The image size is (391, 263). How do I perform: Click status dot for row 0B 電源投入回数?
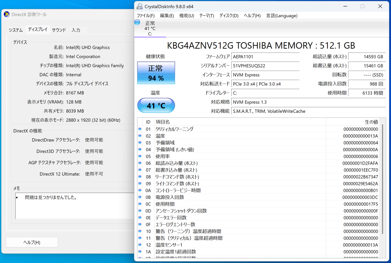pyautogui.click(x=140, y=197)
